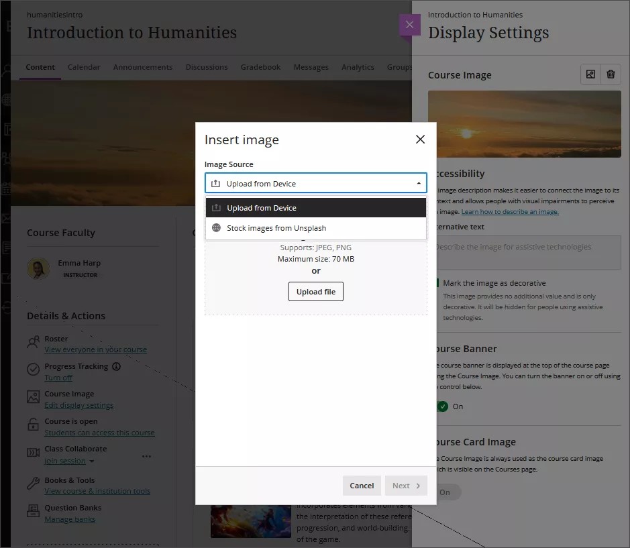
Task: Expand the Join session dropdown
Action: coord(91,461)
